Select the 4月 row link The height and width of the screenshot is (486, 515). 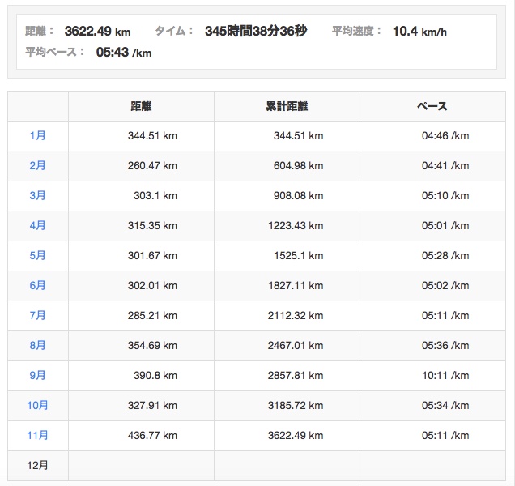pos(37,225)
